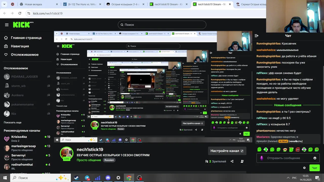Open Servernyi recommended channel
Viewport: 324px width, 182px height.
click(x=27, y=157)
